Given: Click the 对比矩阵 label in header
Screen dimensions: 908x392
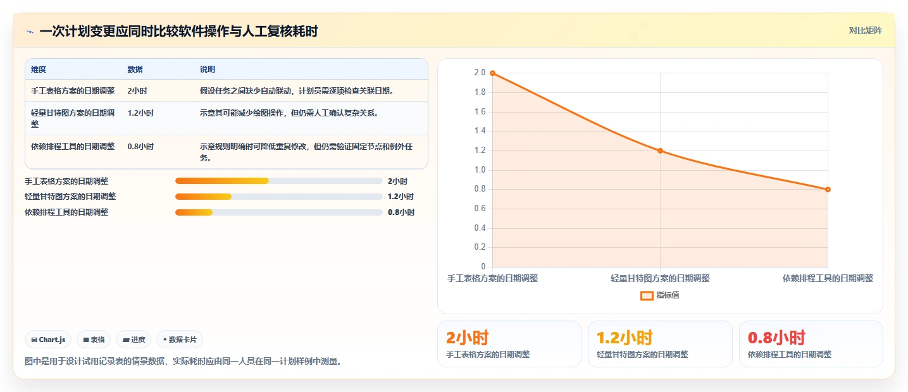Looking at the screenshot, I should 865,30.
